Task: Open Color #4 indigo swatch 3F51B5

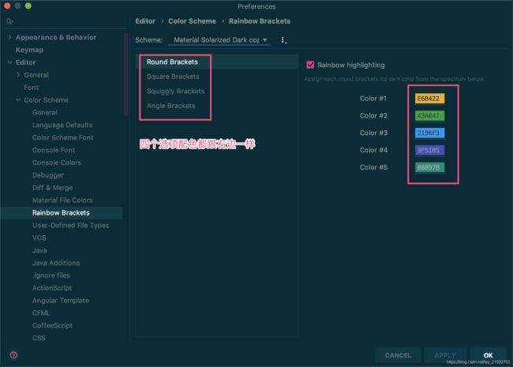Action: click(x=429, y=150)
